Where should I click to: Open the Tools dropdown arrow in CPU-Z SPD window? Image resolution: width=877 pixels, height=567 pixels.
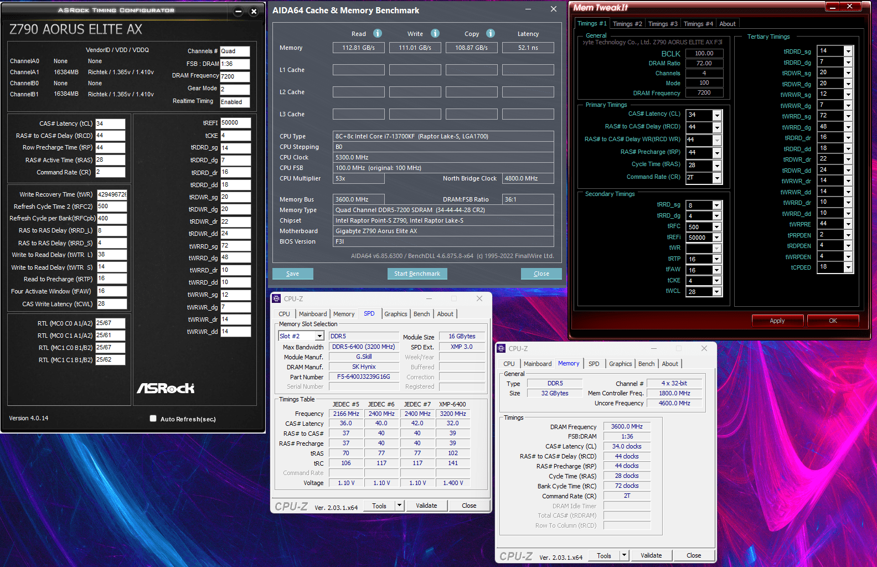click(399, 506)
